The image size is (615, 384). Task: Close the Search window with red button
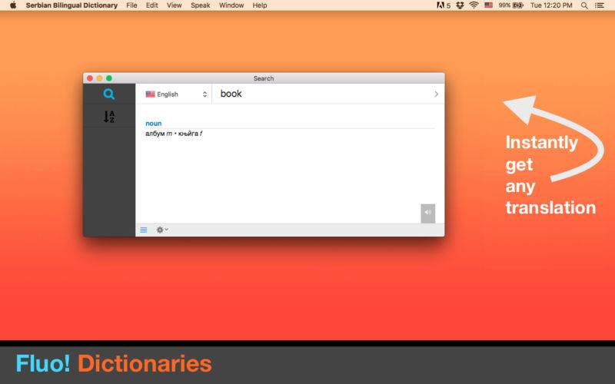[x=90, y=78]
